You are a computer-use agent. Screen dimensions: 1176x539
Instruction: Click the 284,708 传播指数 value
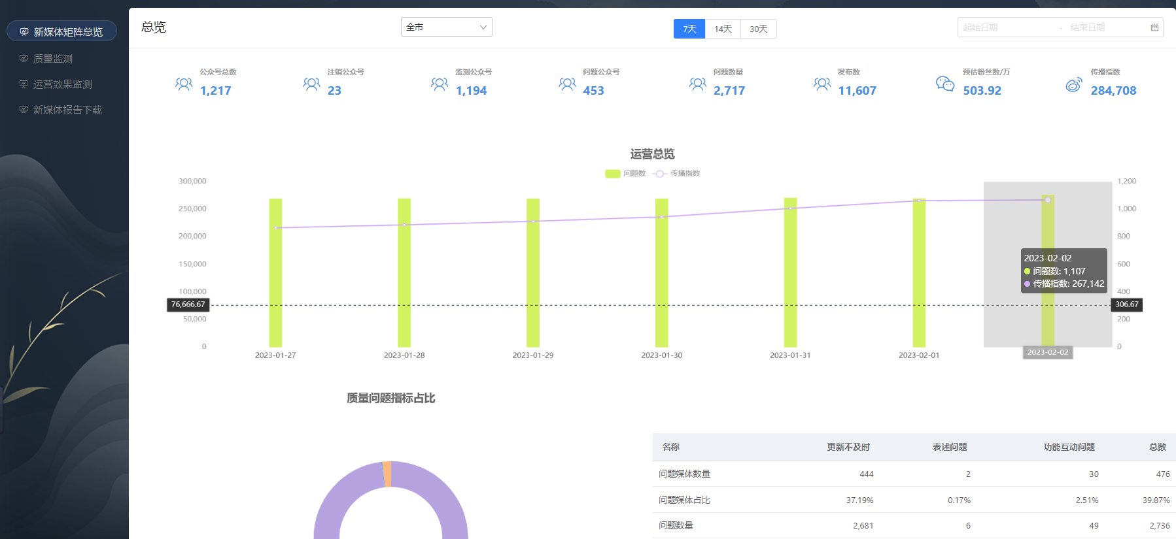pyautogui.click(x=1113, y=91)
